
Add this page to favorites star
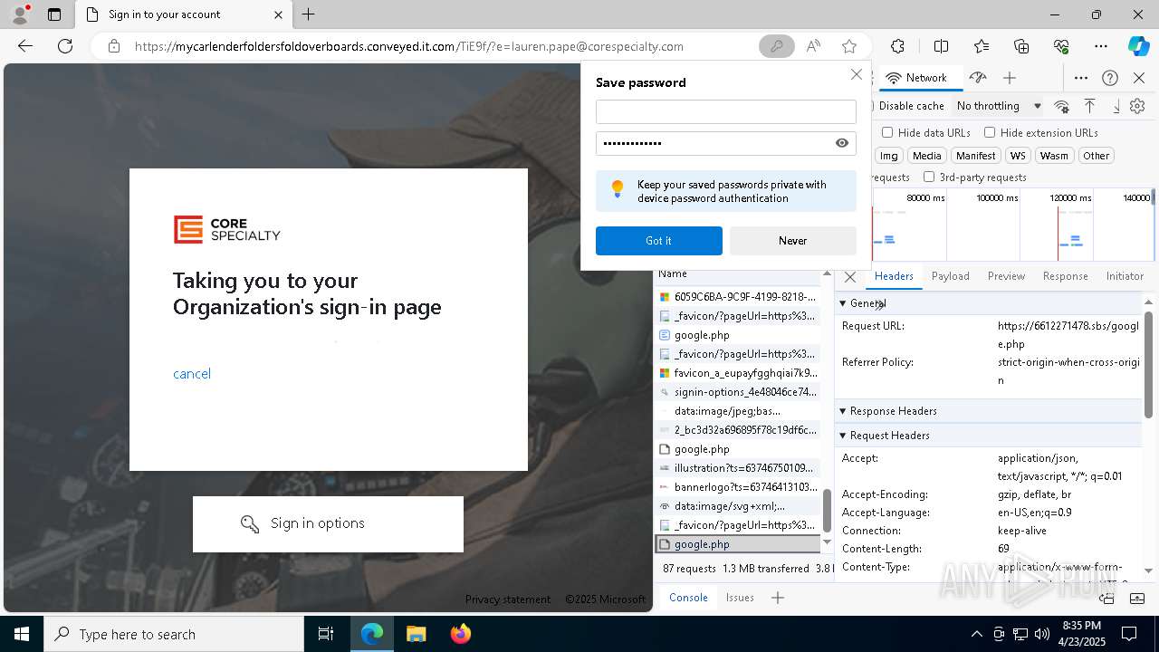click(848, 46)
